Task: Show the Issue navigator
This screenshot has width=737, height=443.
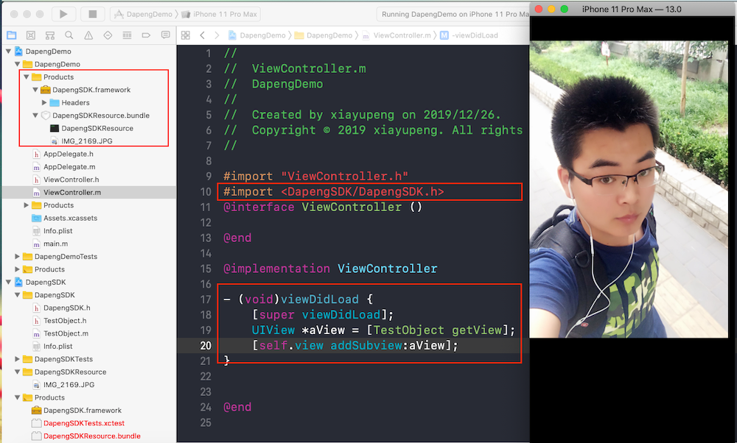Action: pyautogui.click(x=87, y=35)
